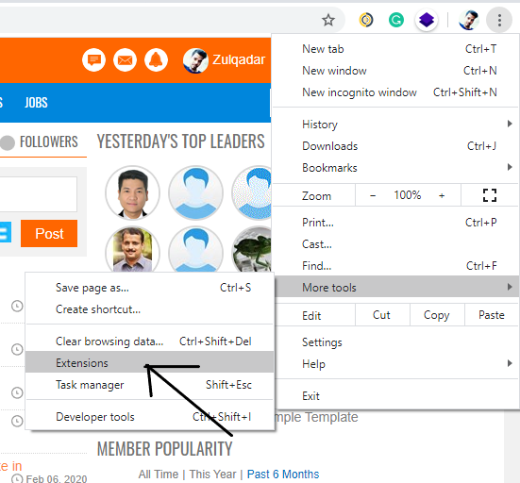
Task: Switch to the FOLLOWERS tab
Action: pyautogui.click(x=49, y=142)
